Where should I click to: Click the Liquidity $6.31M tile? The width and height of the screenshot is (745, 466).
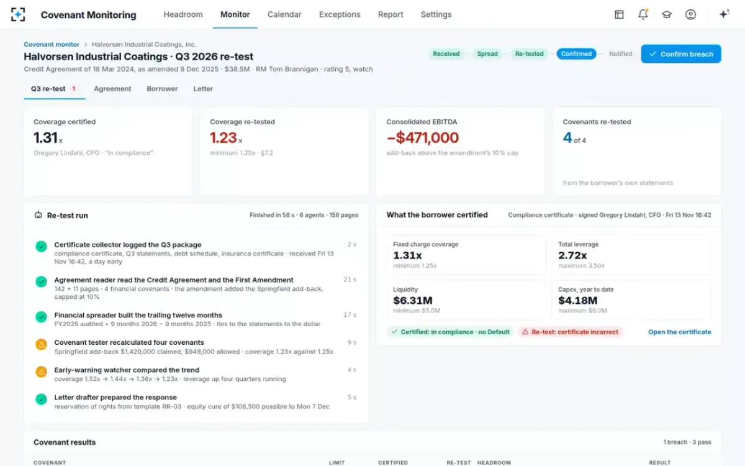pyautogui.click(x=466, y=300)
